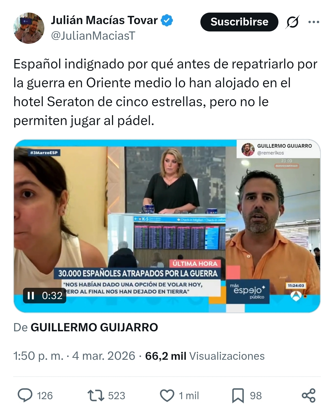Click the 1:50 p. m. timestamp link

coord(38,356)
